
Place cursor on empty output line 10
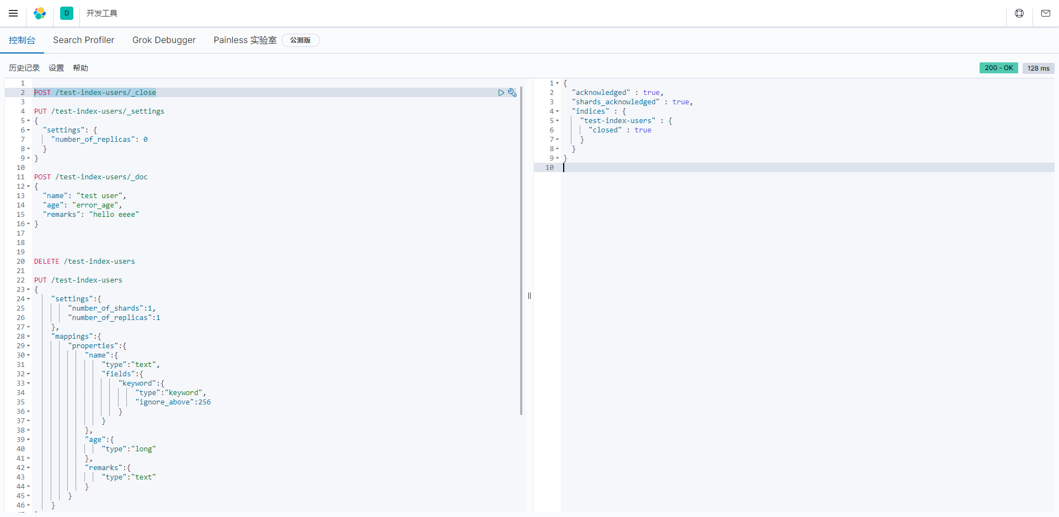click(x=807, y=168)
